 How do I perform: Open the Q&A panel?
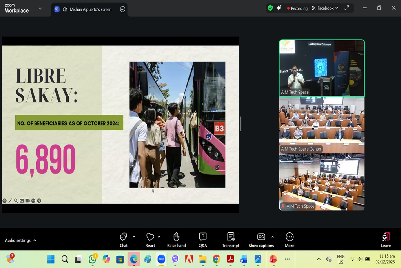[203, 240]
